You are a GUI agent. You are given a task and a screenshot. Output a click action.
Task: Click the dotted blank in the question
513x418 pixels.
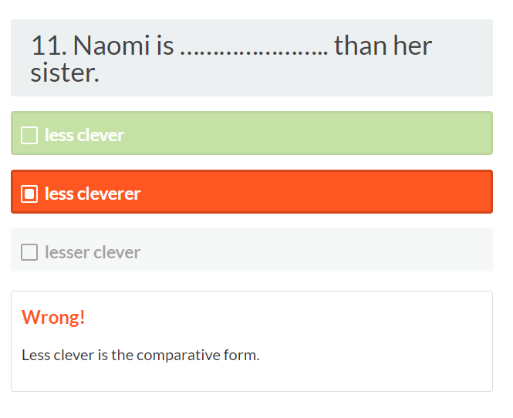[253, 48]
